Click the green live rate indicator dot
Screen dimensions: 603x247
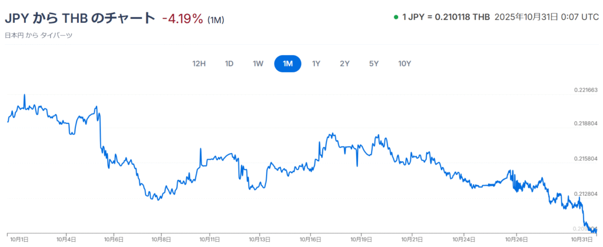pos(396,17)
